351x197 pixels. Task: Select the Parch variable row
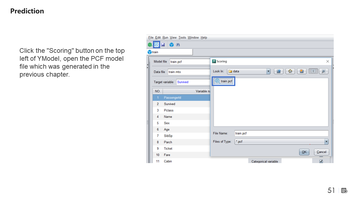click(181, 142)
